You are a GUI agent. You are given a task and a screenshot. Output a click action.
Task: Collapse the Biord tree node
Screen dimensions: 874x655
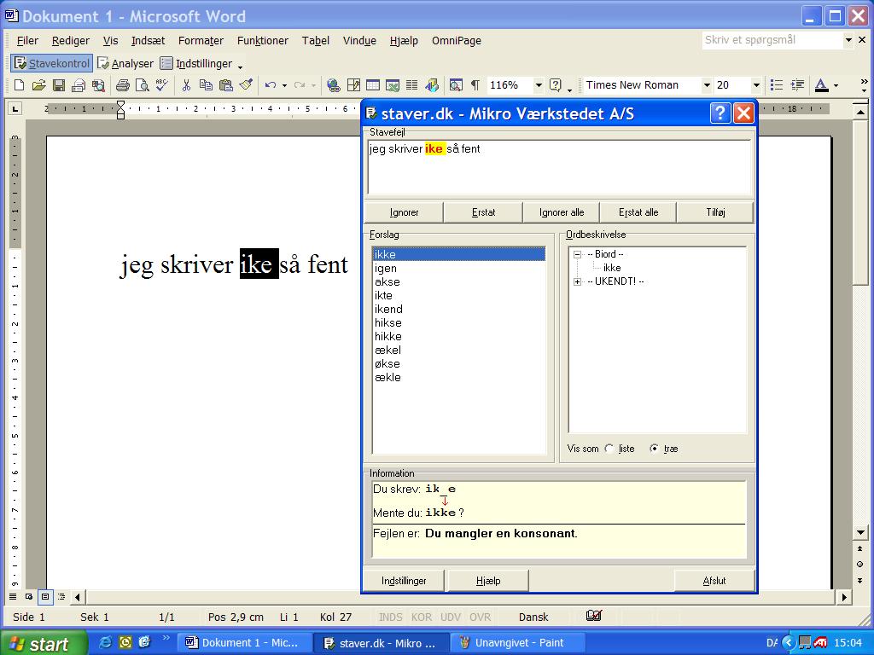point(578,254)
